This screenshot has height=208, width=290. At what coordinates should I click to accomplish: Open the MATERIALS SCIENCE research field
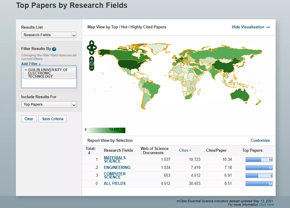114,160
